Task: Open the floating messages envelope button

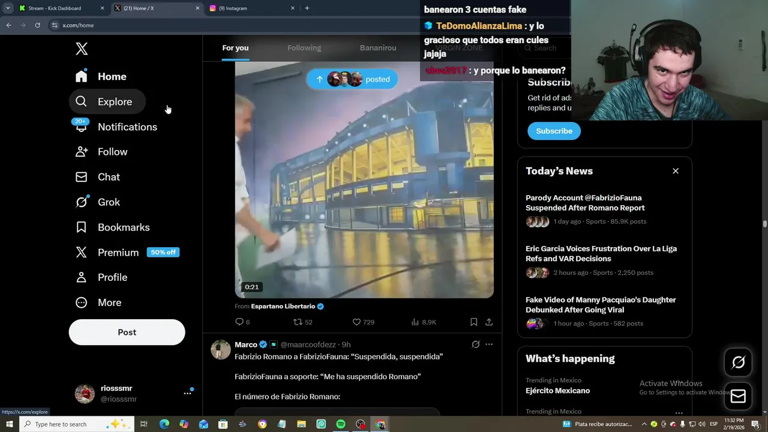Action: pos(738,396)
